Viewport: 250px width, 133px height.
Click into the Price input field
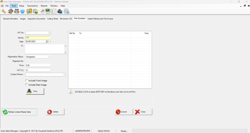click(38, 65)
